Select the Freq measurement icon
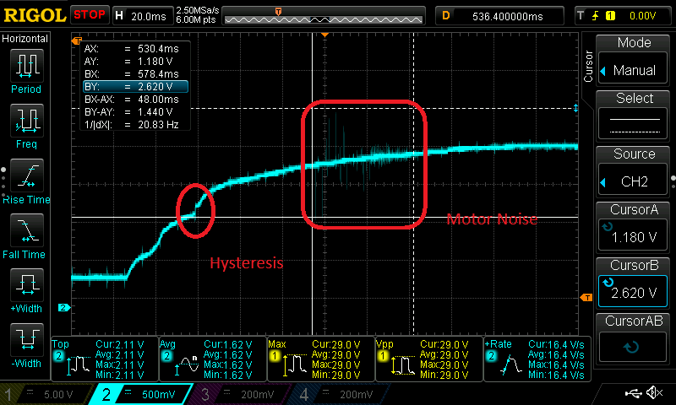Viewport: 676px width, 405px height. pos(27,121)
